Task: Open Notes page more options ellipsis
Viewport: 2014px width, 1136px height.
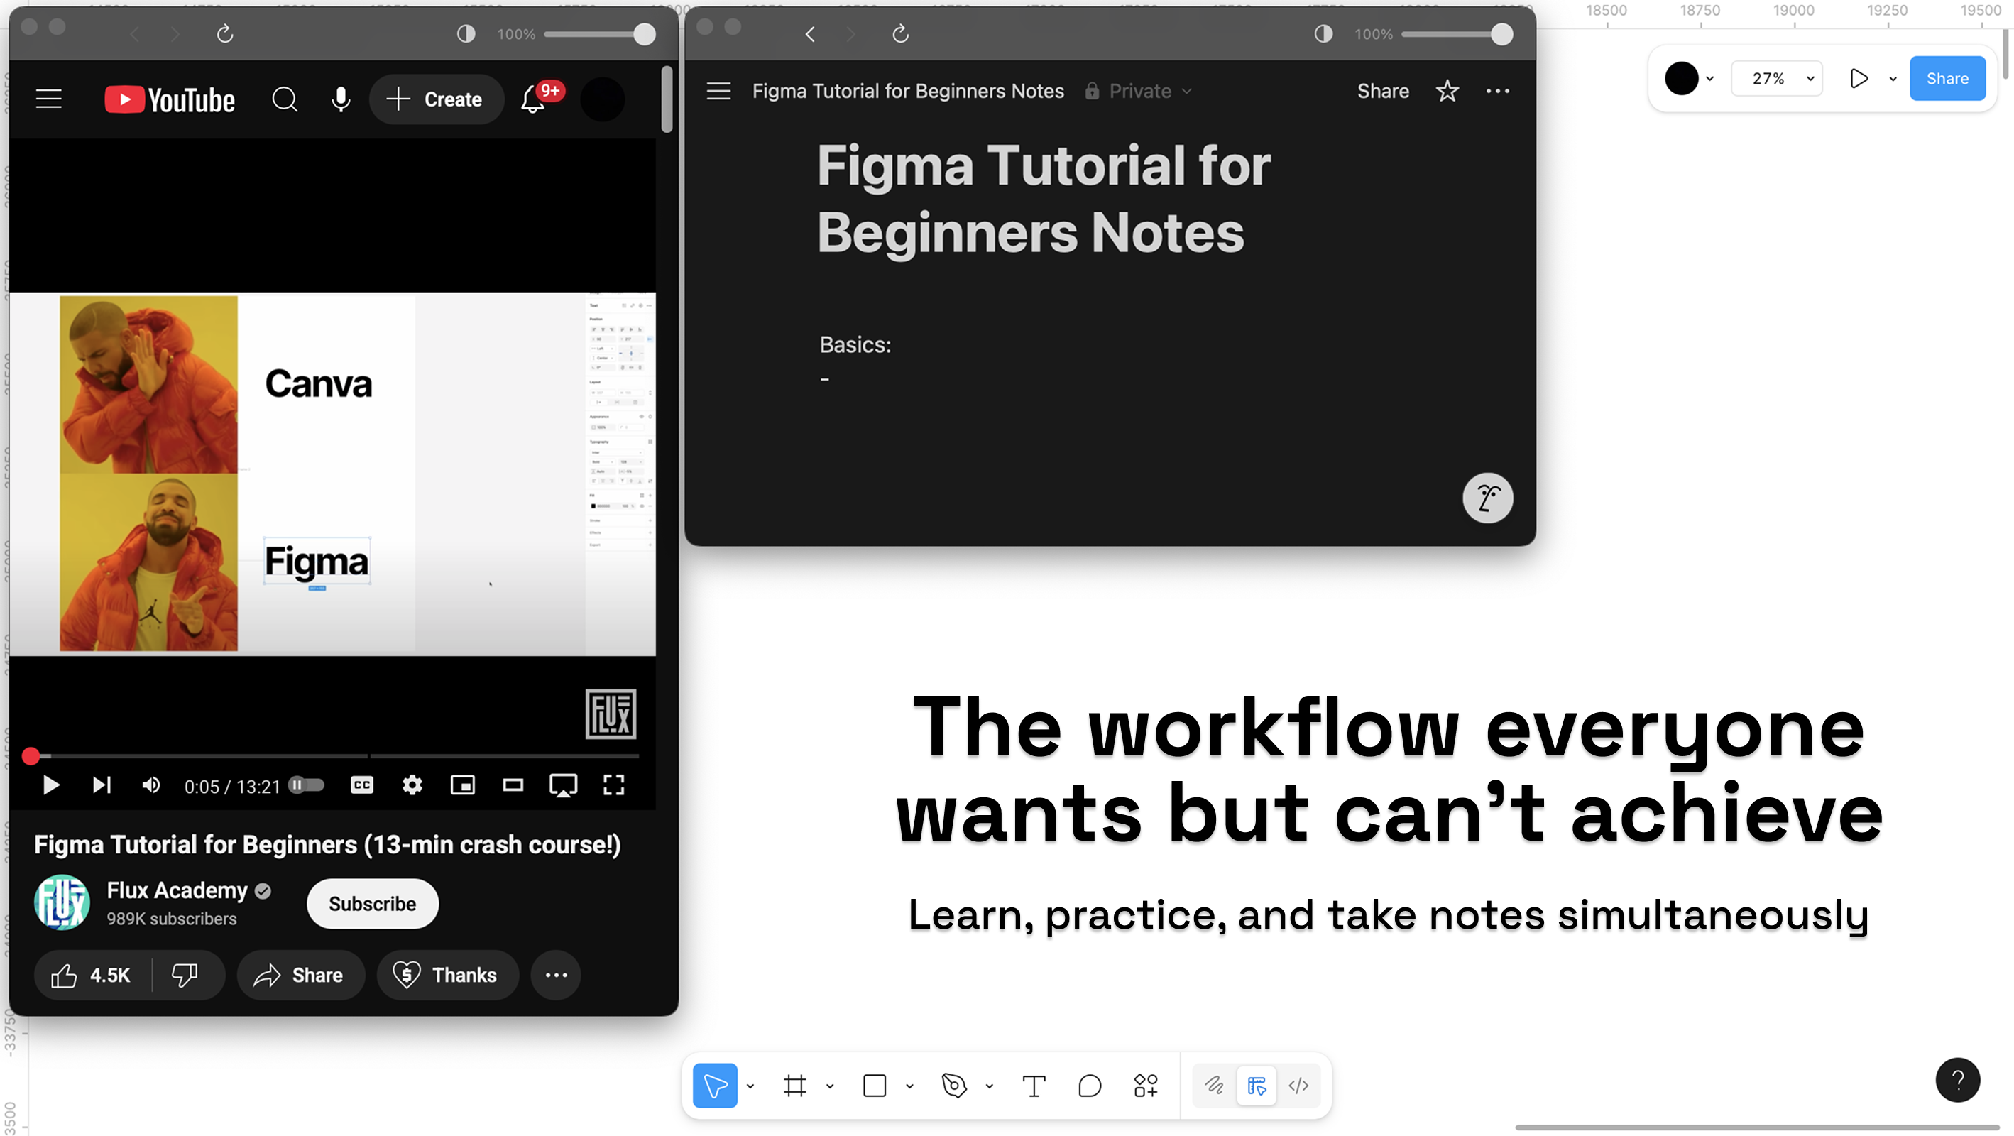Action: click(1497, 91)
